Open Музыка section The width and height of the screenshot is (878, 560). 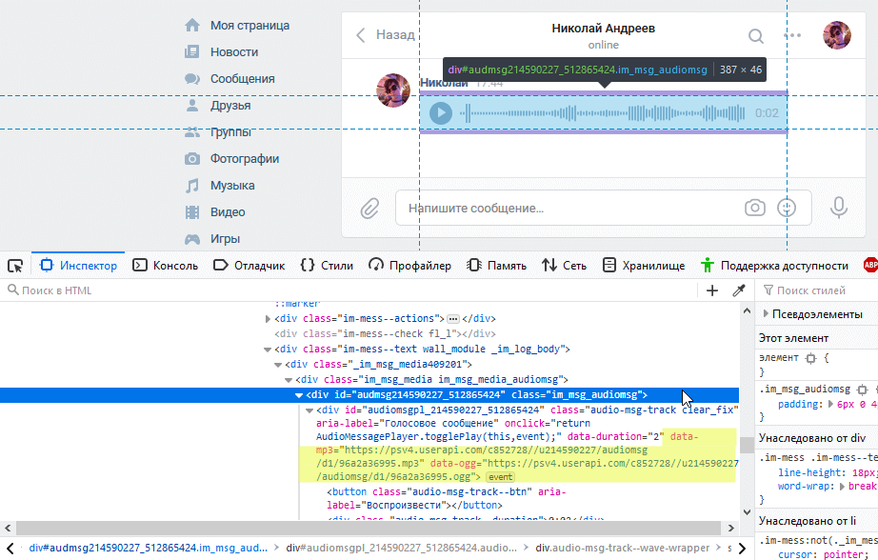[x=219, y=186]
